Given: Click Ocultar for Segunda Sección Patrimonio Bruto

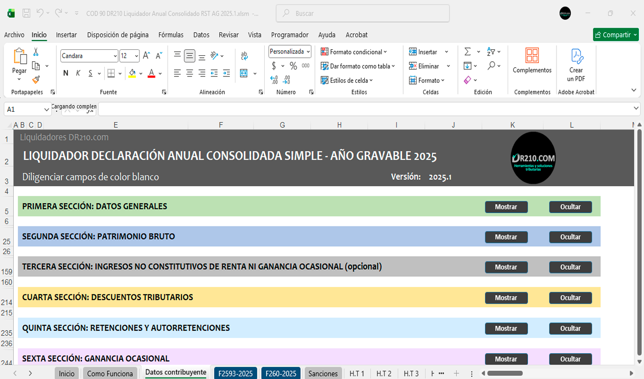Looking at the screenshot, I should coord(570,237).
